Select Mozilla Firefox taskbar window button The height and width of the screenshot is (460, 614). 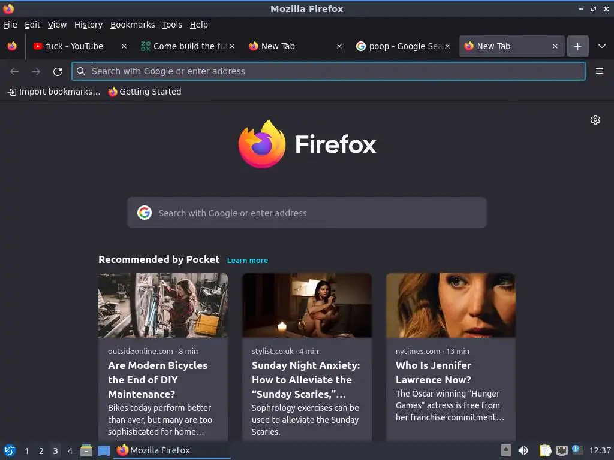point(172,450)
